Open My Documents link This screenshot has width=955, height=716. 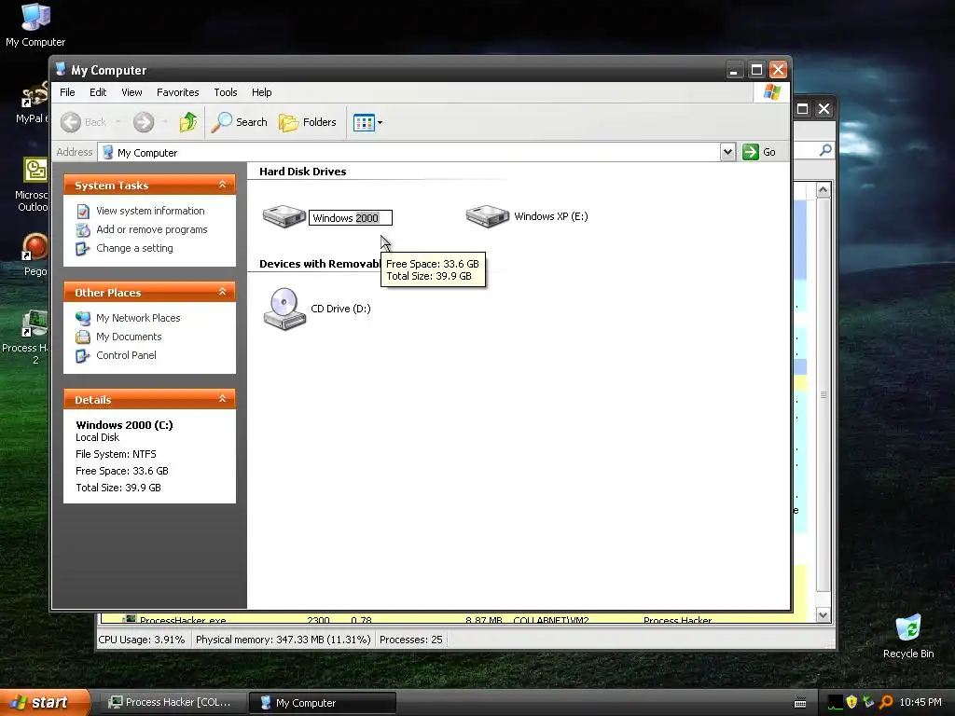129,337
